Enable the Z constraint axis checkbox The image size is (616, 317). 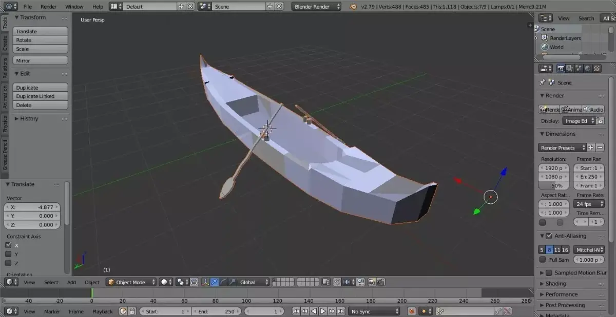(x=8, y=263)
